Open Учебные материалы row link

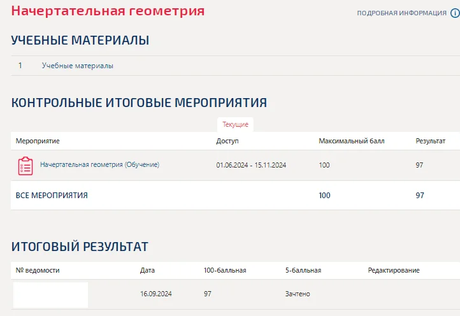click(78, 66)
